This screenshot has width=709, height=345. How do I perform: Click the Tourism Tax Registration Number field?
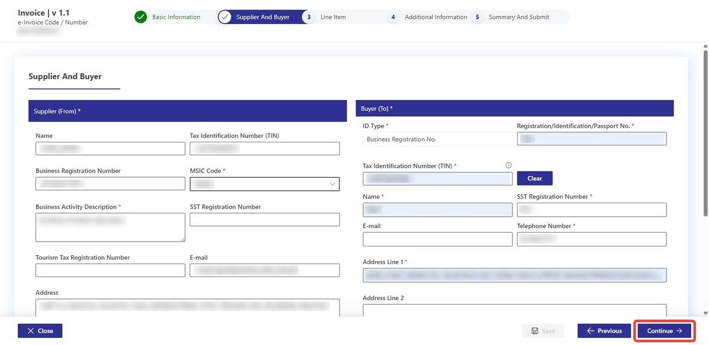pyautogui.click(x=110, y=270)
